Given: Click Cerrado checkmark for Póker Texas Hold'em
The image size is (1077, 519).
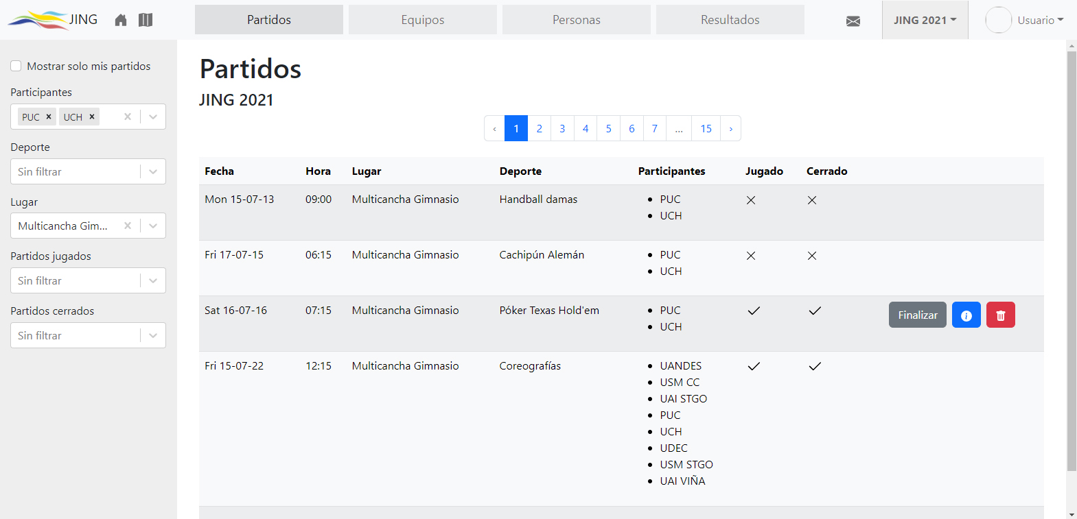Looking at the screenshot, I should [x=815, y=311].
